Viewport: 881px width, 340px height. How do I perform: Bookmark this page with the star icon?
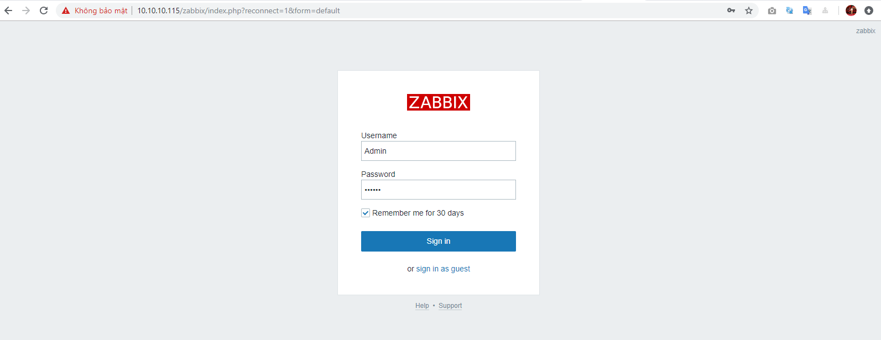pyautogui.click(x=749, y=11)
